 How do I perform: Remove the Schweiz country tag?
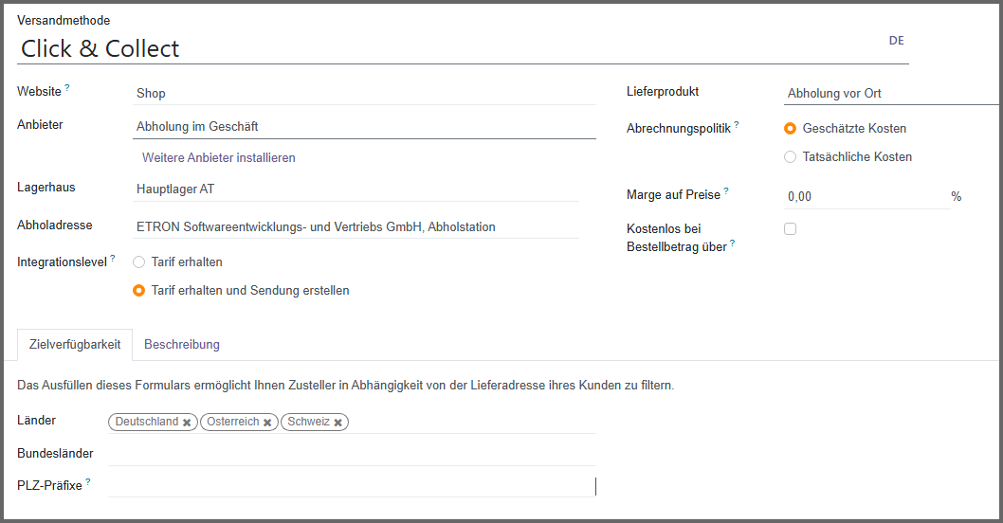337,423
